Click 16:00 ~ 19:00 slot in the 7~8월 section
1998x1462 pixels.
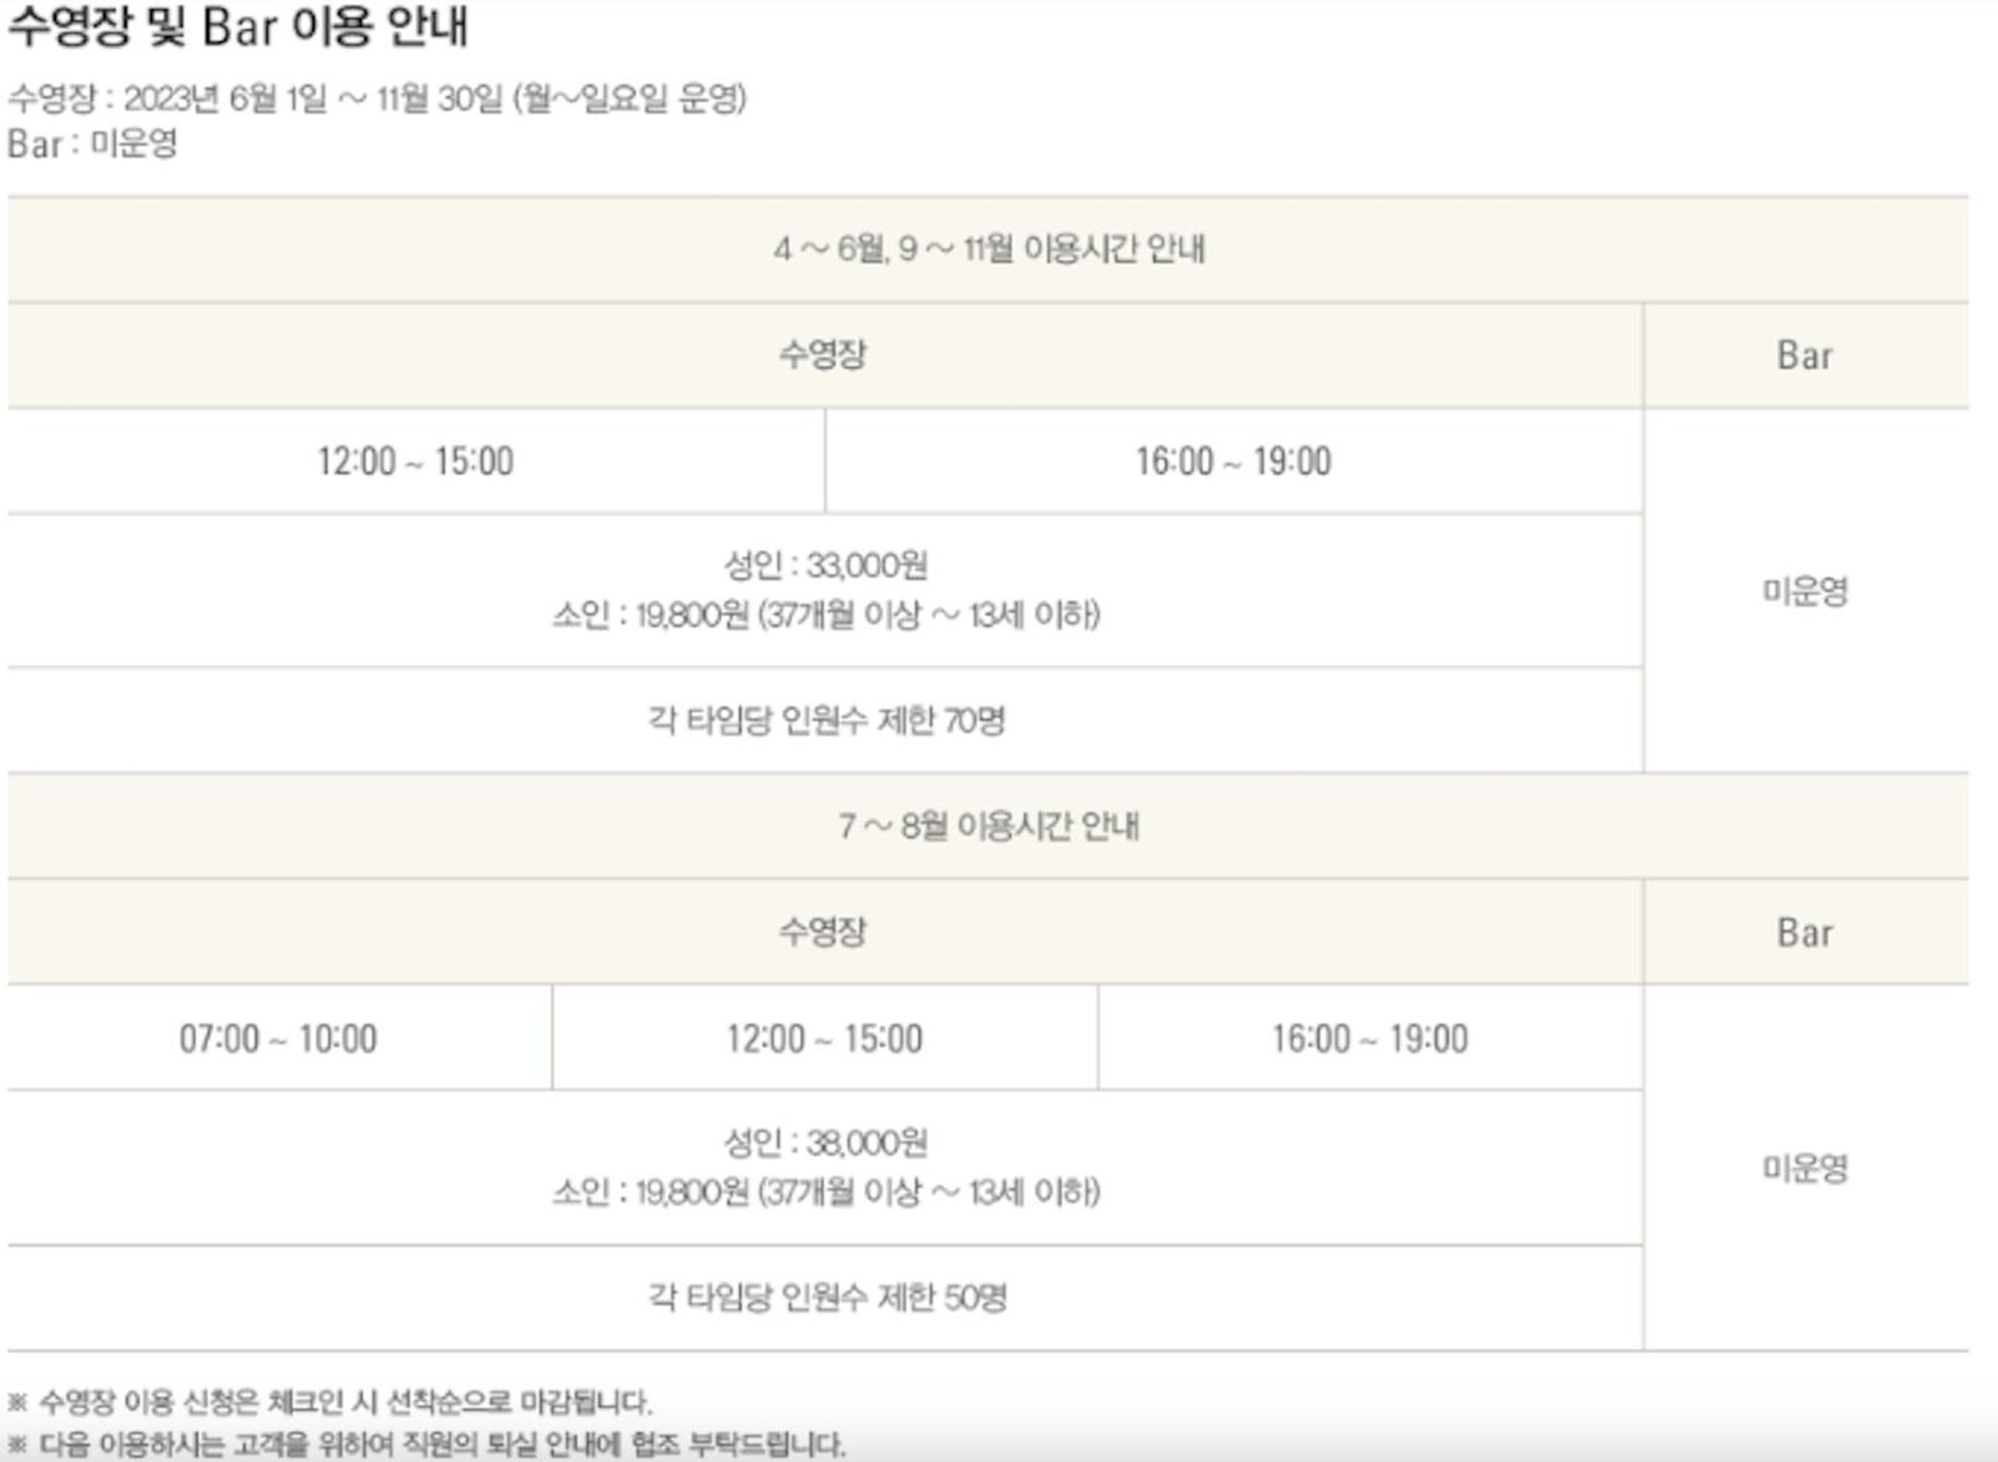pyautogui.click(x=1369, y=1039)
